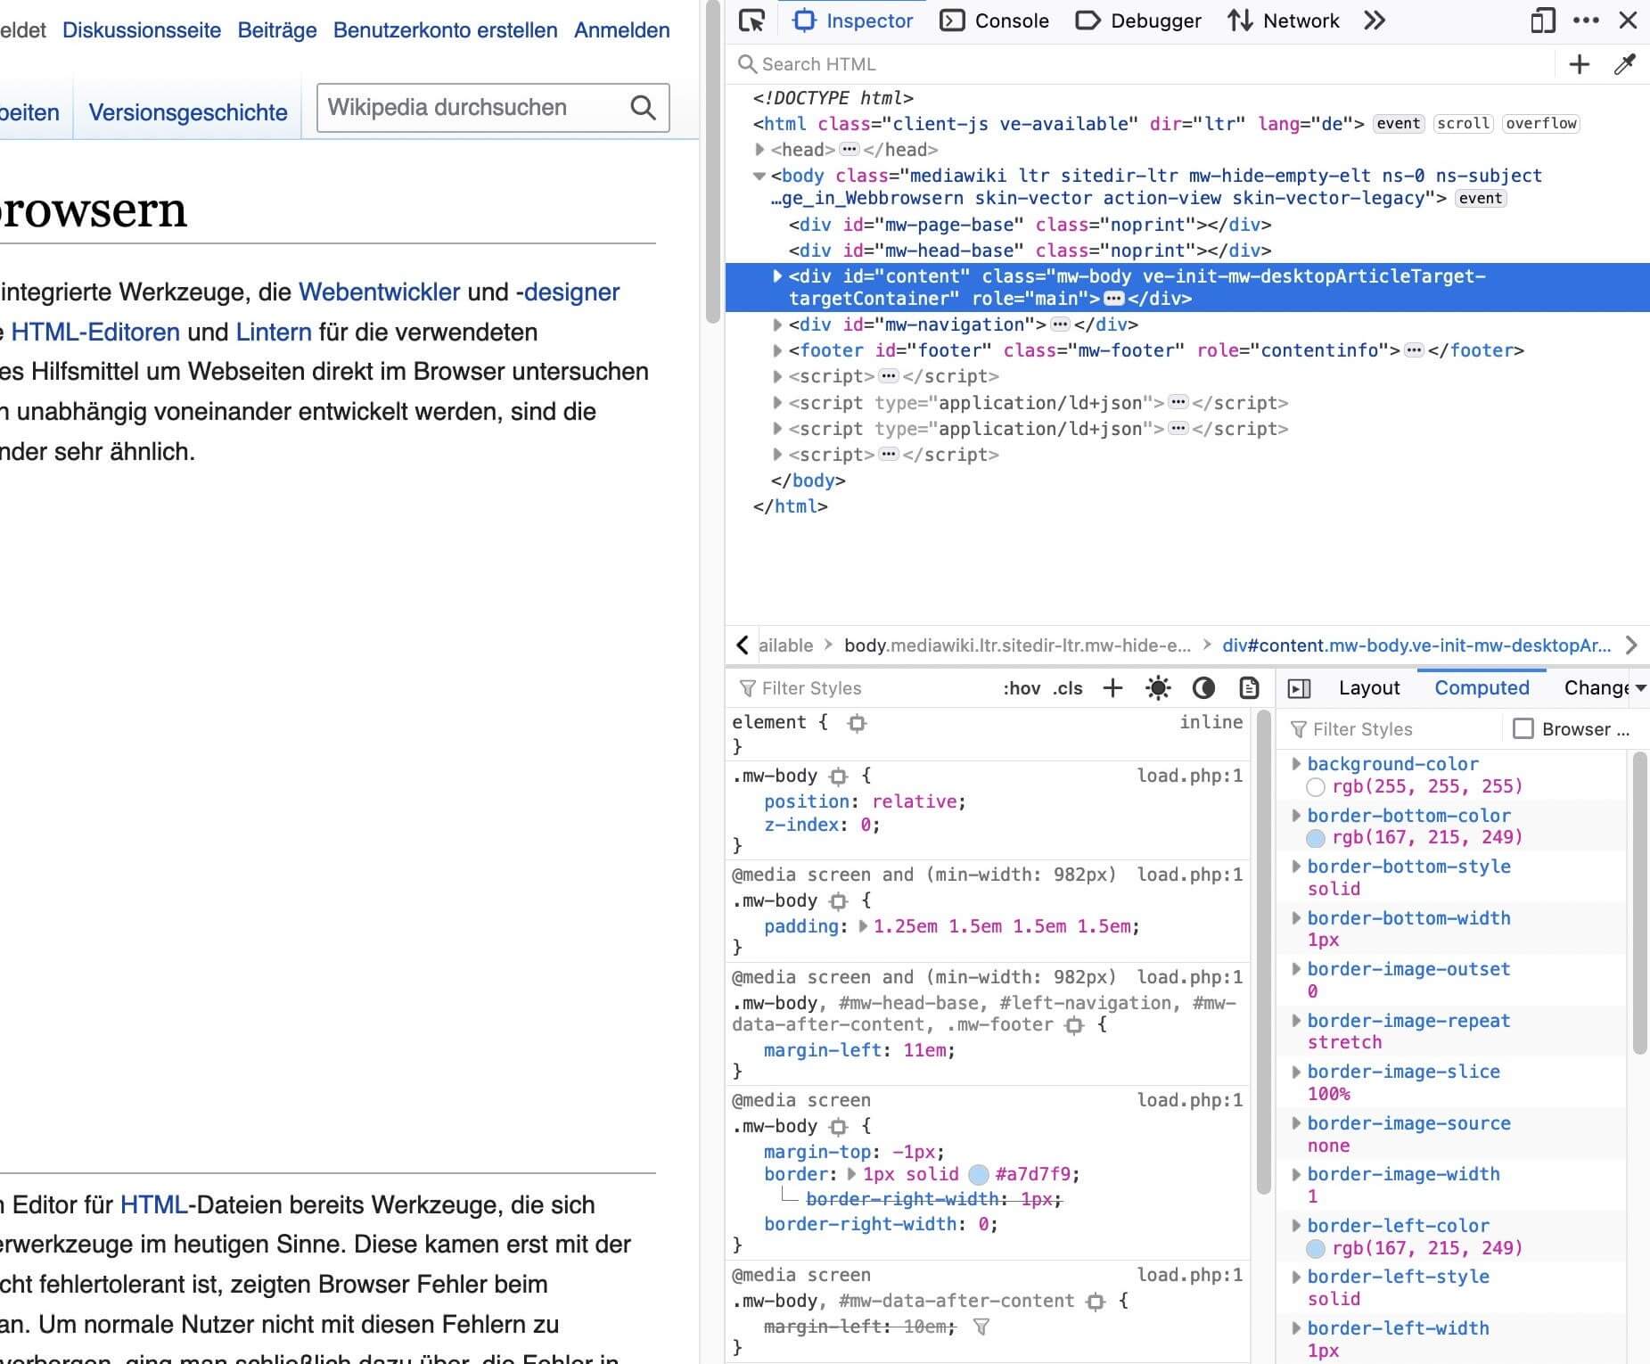Follow the Webentwickler article link
Image resolution: width=1650 pixels, height=1364 pixels.
click(x=379, y=292)
